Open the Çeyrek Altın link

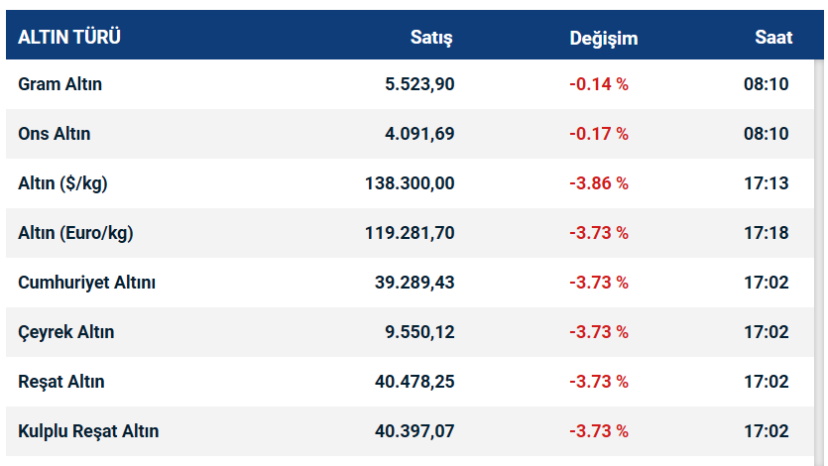click(x=65, y=332)
